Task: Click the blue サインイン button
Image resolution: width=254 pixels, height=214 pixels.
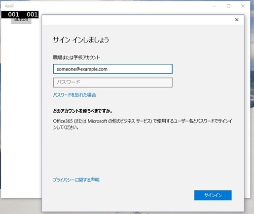Action: coord(213,195)
